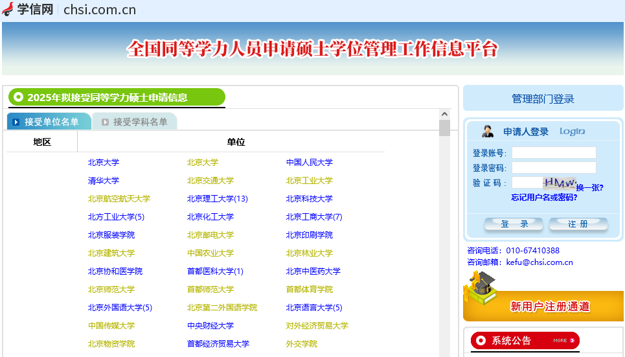The image size is (625, 357).
Task: Click the captcha image
Action: (x=559, y=182)
